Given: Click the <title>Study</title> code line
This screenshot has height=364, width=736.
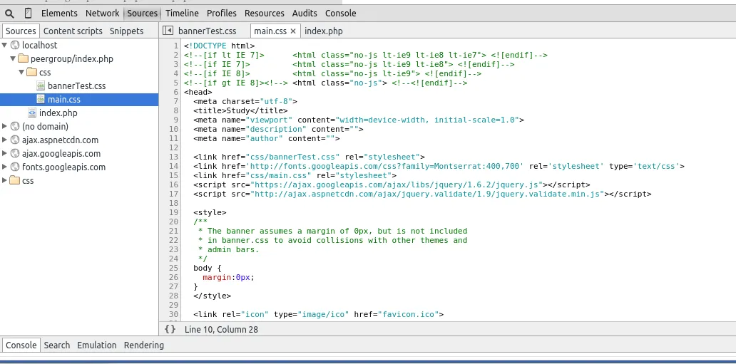Looking at the screenshot, I should pos(240,110).
